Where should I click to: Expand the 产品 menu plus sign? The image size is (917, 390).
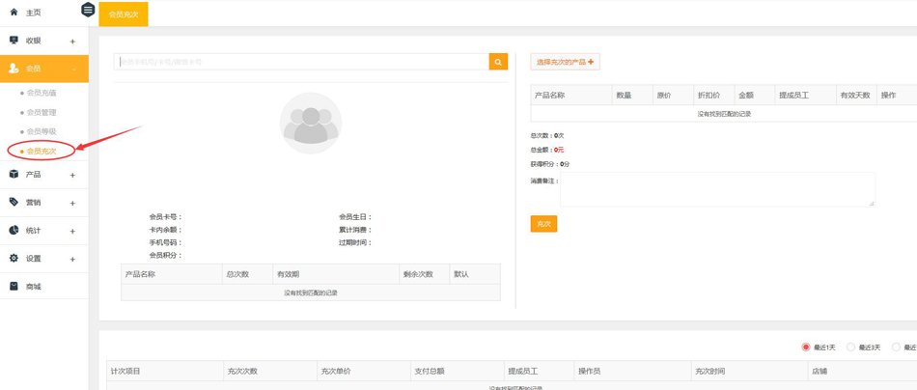72,176
